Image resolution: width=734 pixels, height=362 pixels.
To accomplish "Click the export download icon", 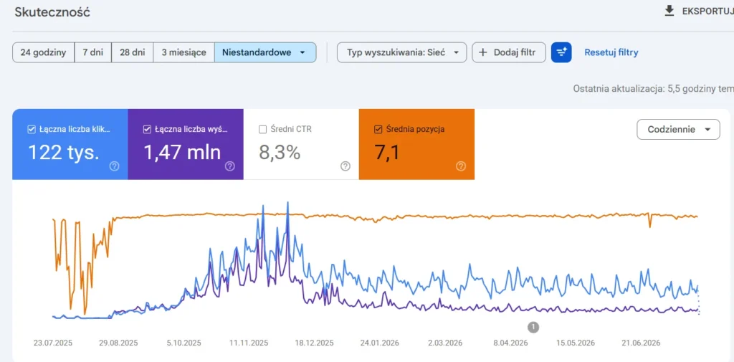I will coord(669,11).
